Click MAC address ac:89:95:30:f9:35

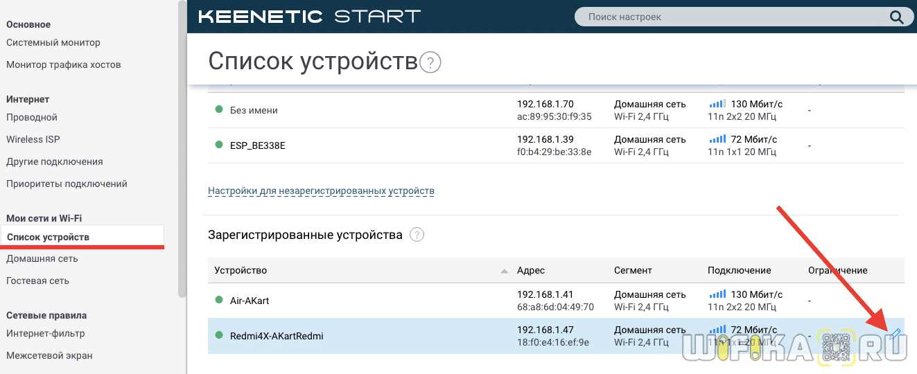click(554, 116)
